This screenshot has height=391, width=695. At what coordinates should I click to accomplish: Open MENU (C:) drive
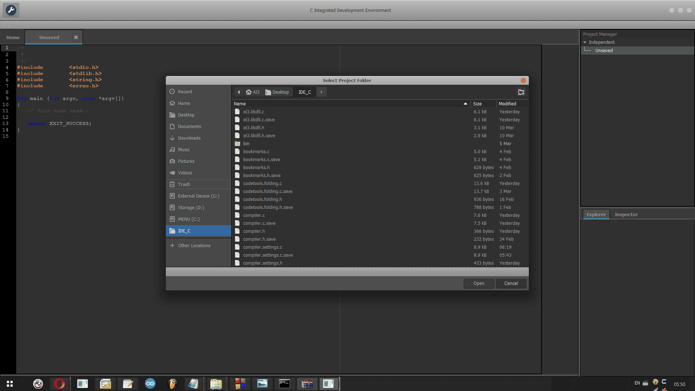click(198, 219)
